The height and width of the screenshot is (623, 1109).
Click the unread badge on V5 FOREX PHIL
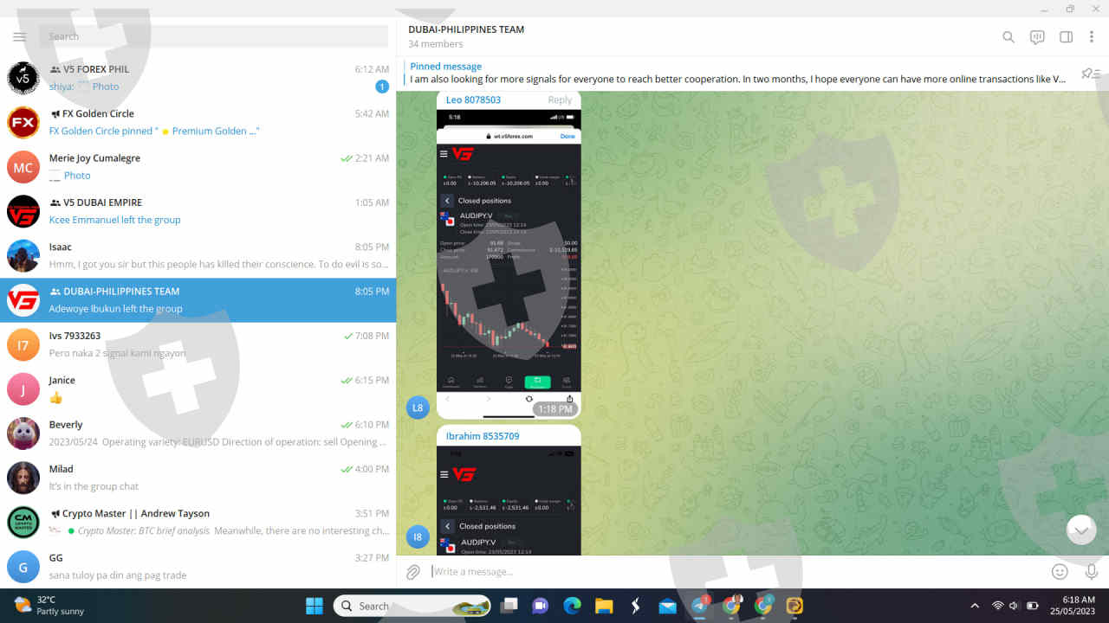click(x=382, y=87)
